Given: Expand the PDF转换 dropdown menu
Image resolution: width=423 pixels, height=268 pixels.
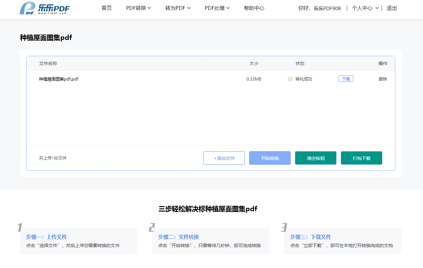Looking at the screenshot, I should tap(138, 8).
